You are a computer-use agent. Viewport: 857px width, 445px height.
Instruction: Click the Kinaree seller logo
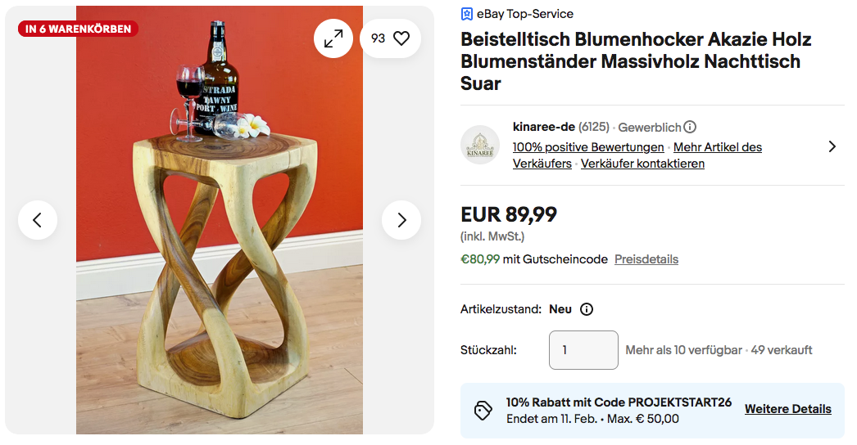tap(480, 145)
